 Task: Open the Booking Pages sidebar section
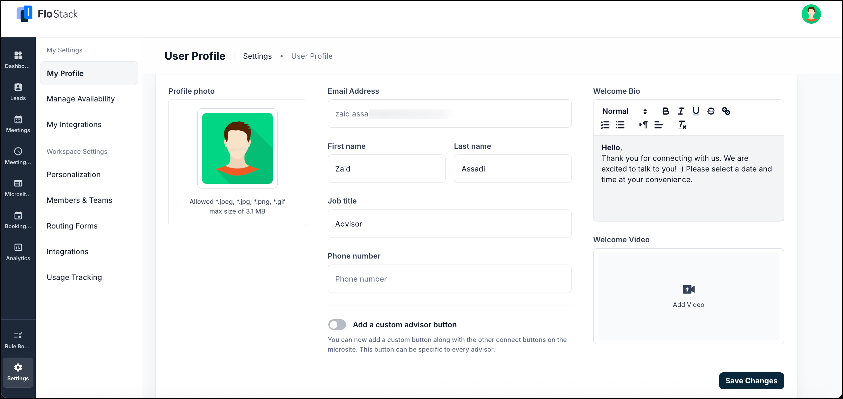[18, 220]
